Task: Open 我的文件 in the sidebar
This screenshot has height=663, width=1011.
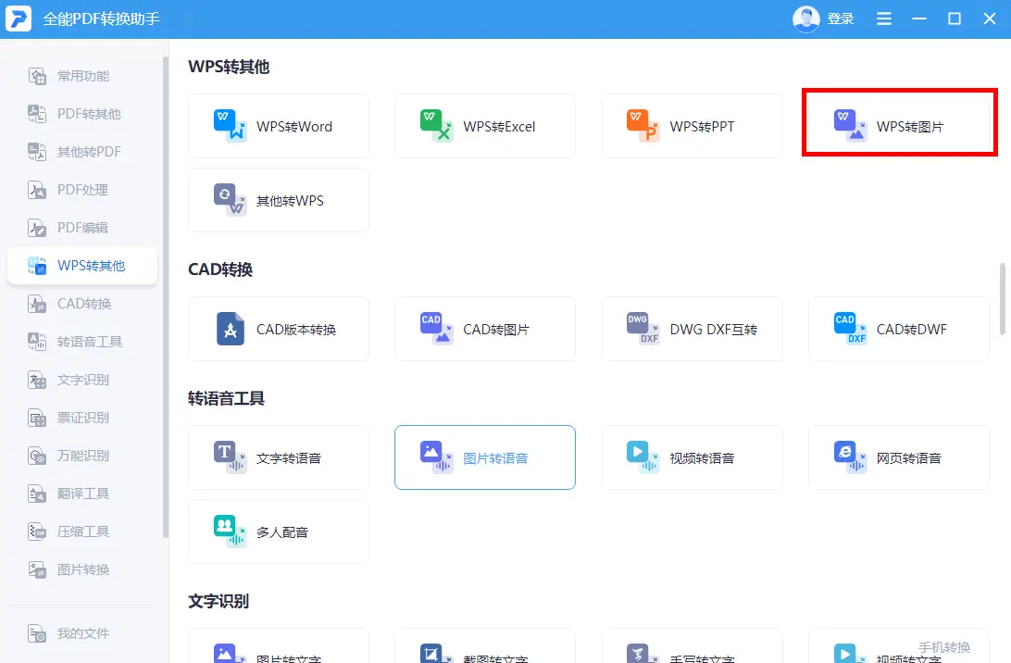Action: (82, 634)
